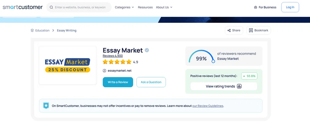
Task: Click the Log In button
Action: click(290, 7)
